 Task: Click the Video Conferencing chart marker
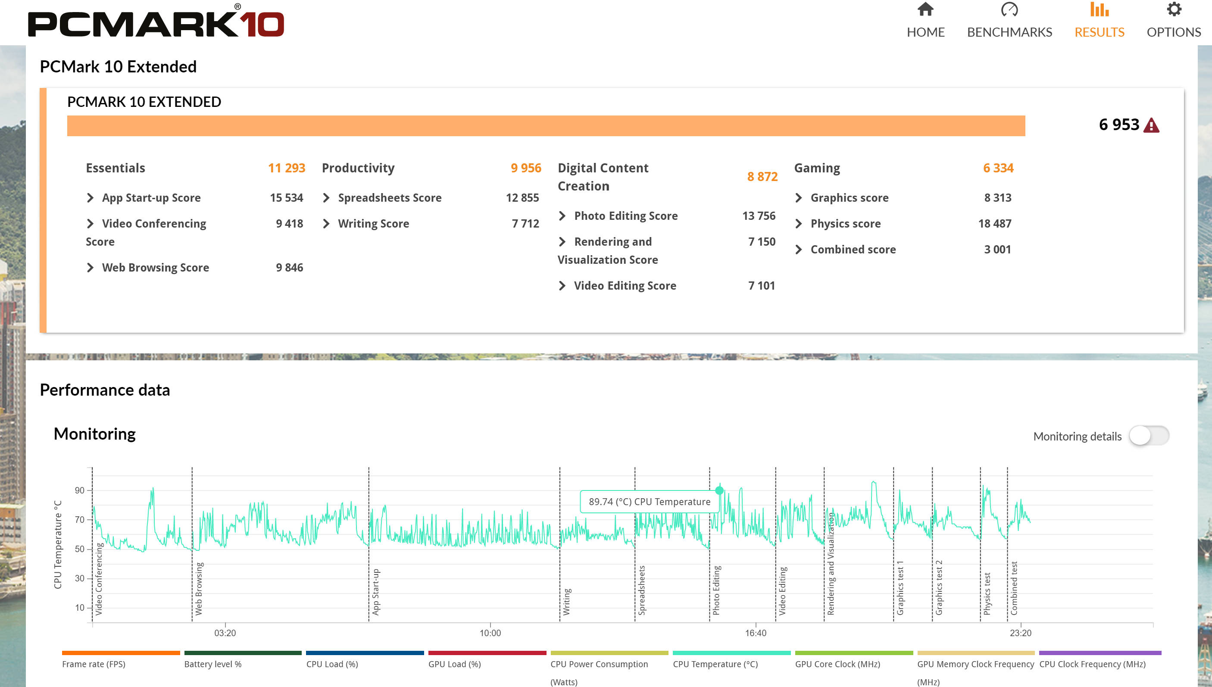point(99,579)
